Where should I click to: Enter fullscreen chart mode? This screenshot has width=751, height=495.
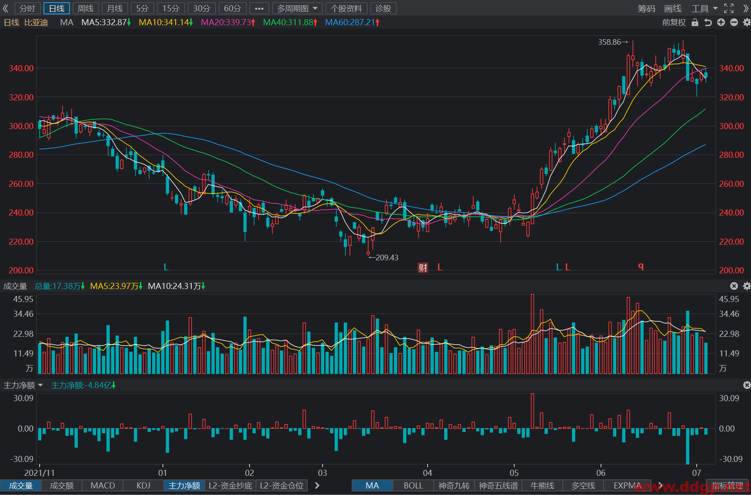click(729, 8)
